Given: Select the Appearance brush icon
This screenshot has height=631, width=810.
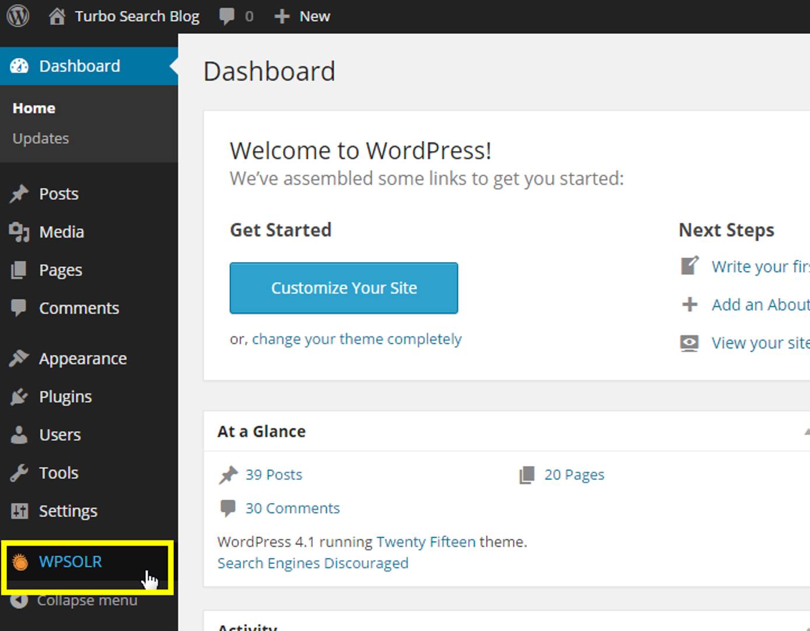Looking at the screenshot, I should click(x=19, y=358).
